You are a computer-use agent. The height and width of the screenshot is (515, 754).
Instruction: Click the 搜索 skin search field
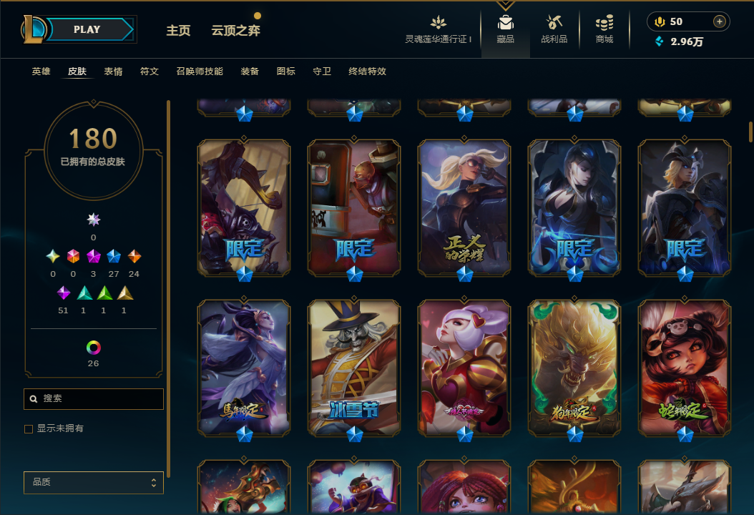94,399
